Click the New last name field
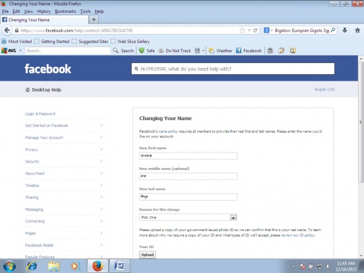The height and width of the screenshot is (273, 364). click(x=188, y=197)
